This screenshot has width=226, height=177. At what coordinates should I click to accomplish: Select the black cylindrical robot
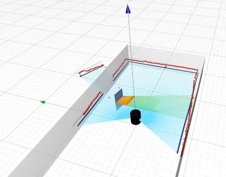pyautogui.click(x=136, y=117)
